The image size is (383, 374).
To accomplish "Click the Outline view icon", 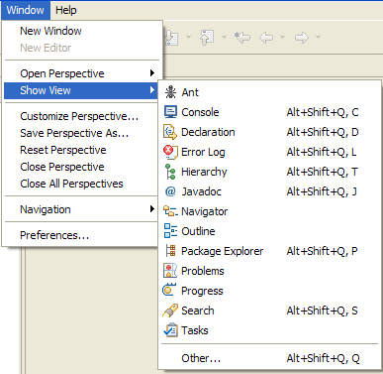I will pyautogui.click(x=170, y=231).
